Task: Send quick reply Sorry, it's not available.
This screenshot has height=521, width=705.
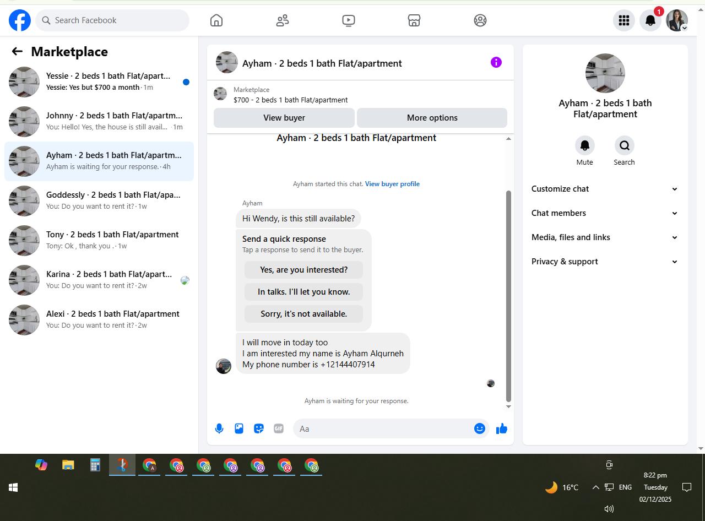Action: pyautogui.click(x=304, y=314)
